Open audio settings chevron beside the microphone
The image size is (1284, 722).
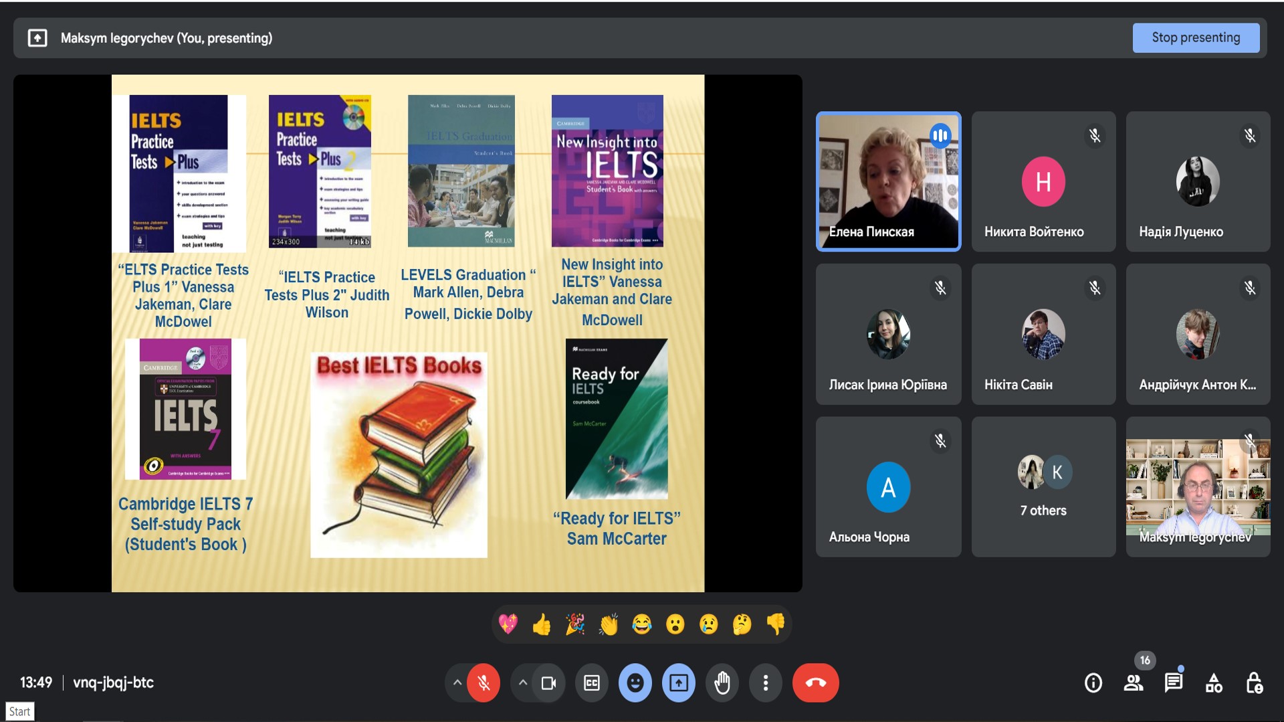(x=457, y=683)
